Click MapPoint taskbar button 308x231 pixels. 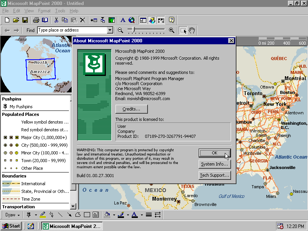(x=72, y=226)
